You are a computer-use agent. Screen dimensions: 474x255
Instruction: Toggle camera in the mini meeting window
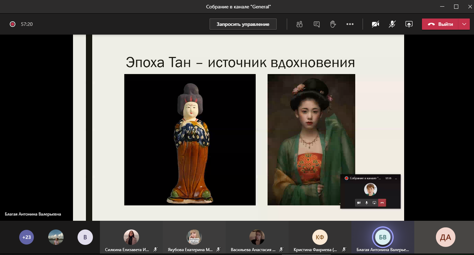[x=359, y=203]
